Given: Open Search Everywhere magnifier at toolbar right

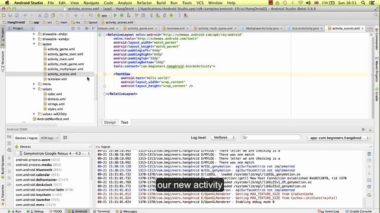Looking at the screenshot, I should [376, 15].
